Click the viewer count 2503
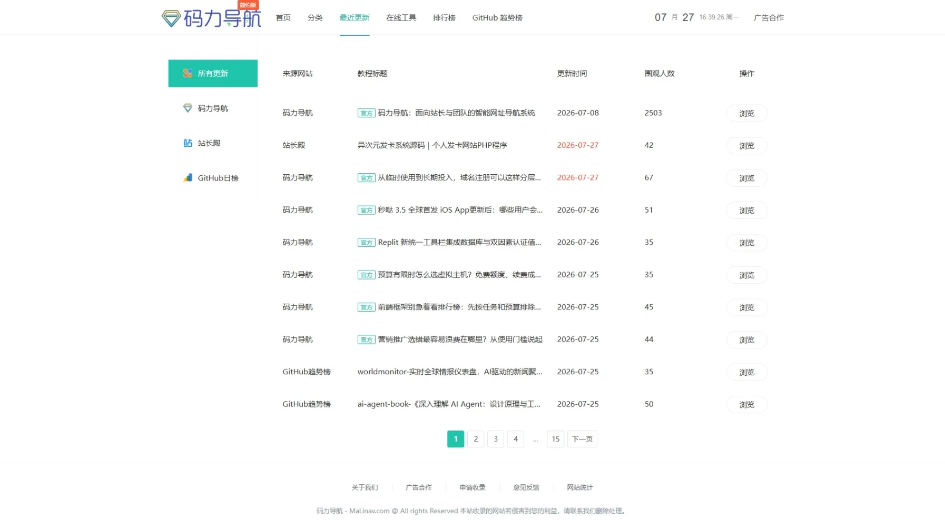This screenshot has width=945, height=530. tap(653, 113)
